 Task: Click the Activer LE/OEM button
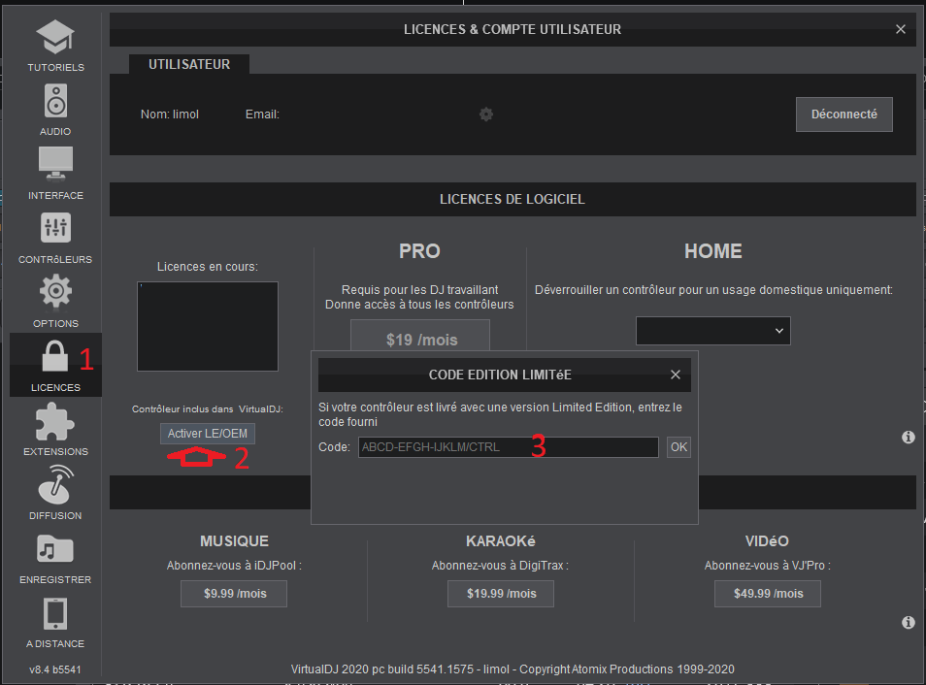point(208,434)
